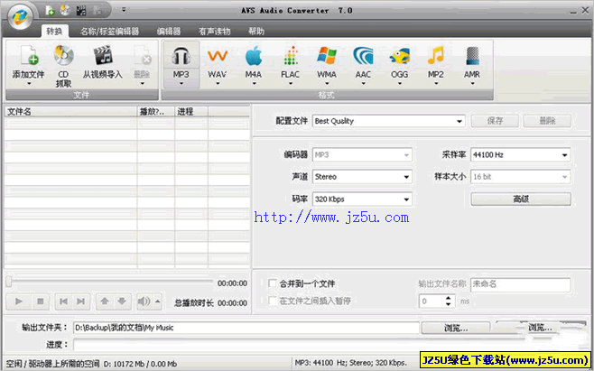
Task: Expand arrow under MP3 format
Action: 181,83
